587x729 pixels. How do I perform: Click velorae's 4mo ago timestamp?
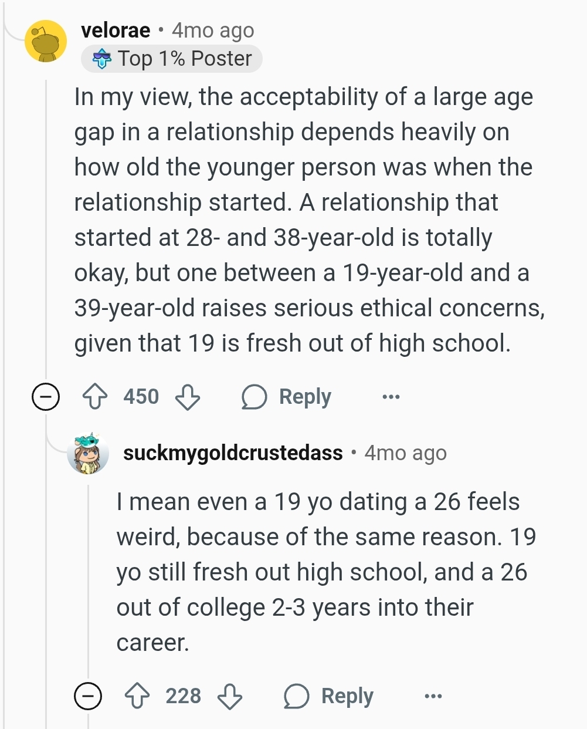pos(213,30)
